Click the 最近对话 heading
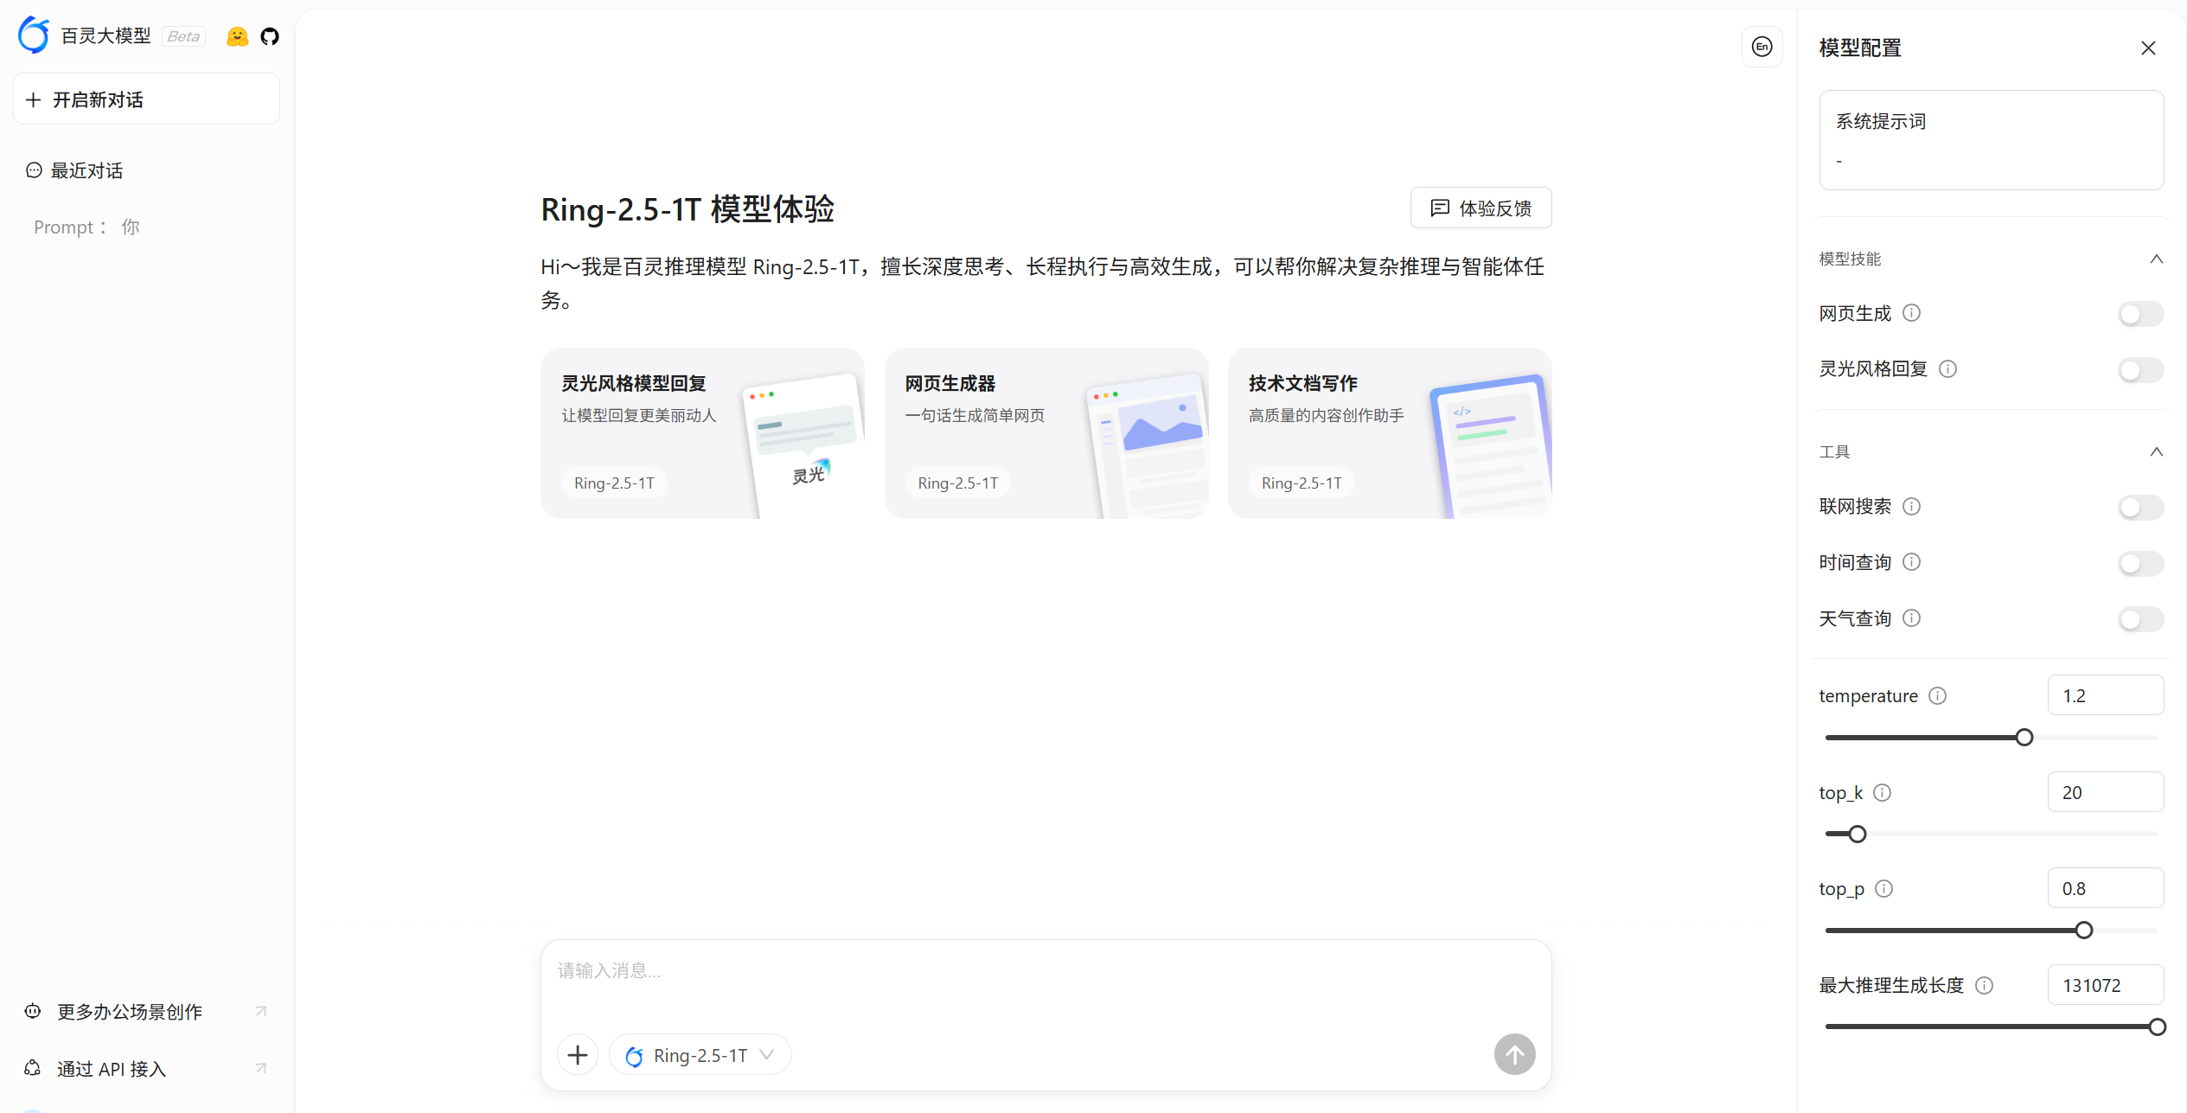Screen dimensions: 2187x1113 click(86, 170)
